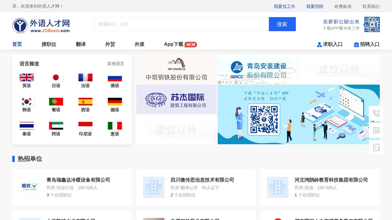Open the French language channel via flag
Viewport: 392px width, 220px height.
[x=85, y=77]
